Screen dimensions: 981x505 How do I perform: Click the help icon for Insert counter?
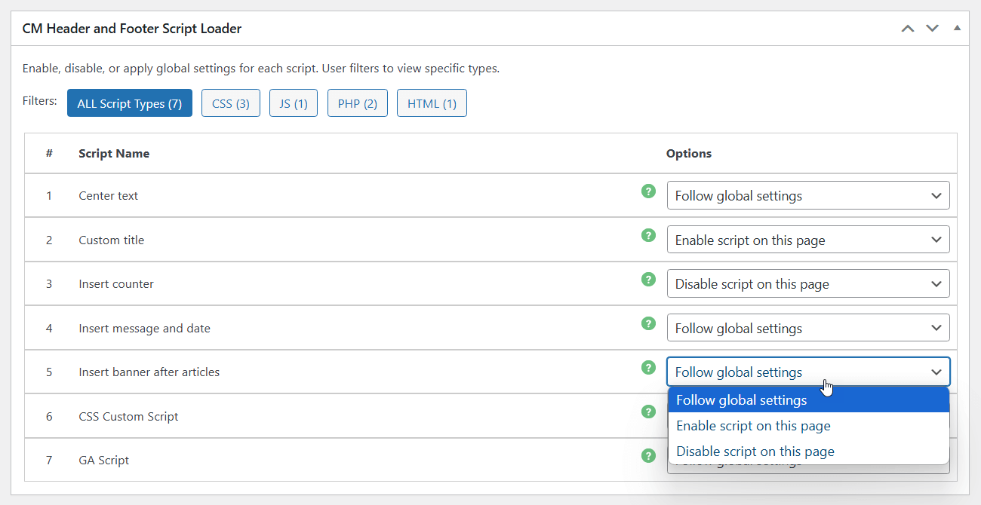click(648, 280)
